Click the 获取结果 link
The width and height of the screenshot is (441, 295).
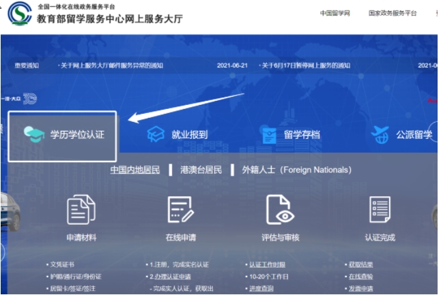[x=361, y=265]
